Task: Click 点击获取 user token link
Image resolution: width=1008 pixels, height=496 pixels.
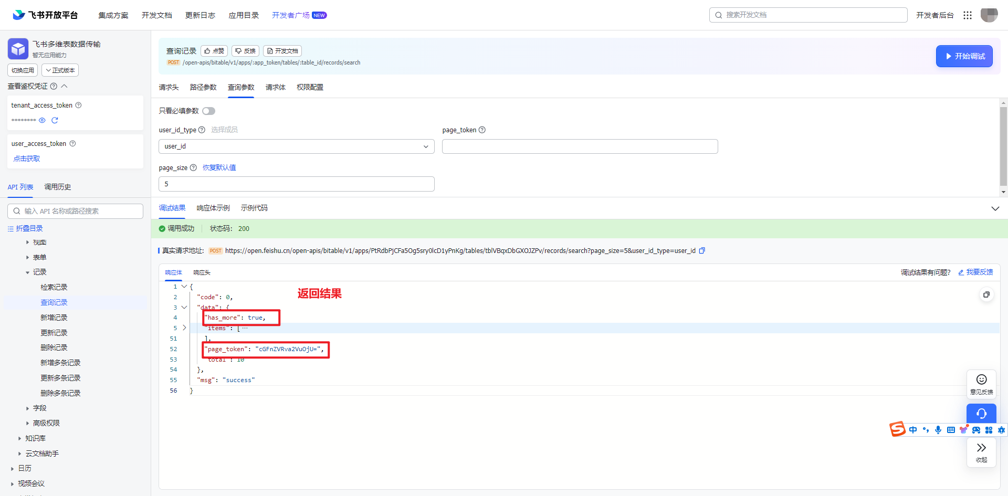Action: 27,159
